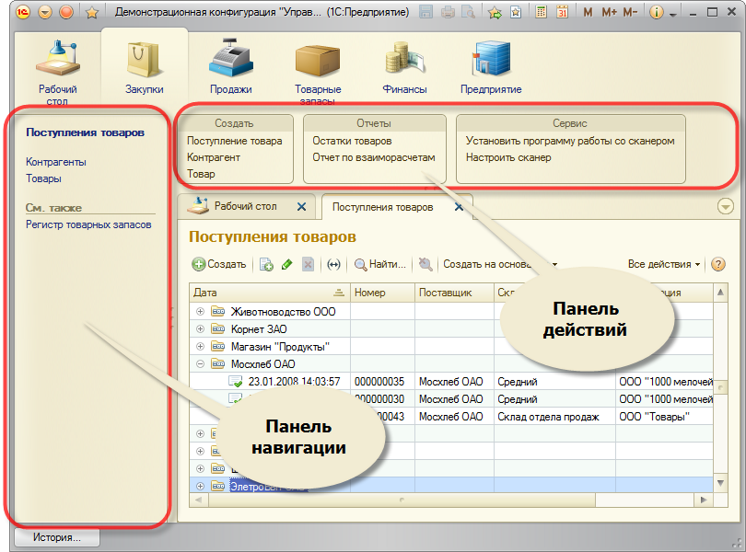The height and width of the screenshot is (552, 746).
Task: Collapse the Мосхлеб ОАО group
Action: pyautogui.click(x=200, y=364)
